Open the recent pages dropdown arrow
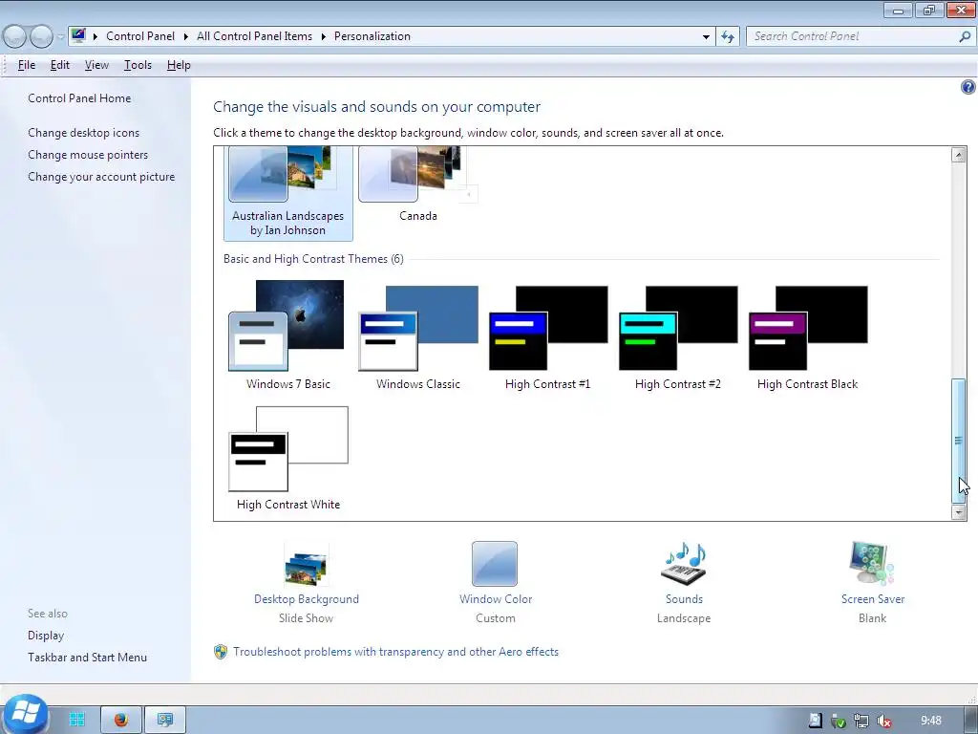 click(x=60, y=37)
